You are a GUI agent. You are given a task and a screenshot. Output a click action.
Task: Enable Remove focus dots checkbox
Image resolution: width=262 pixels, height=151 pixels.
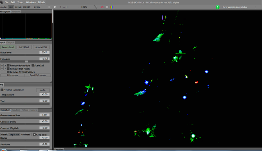coord(8,65)
